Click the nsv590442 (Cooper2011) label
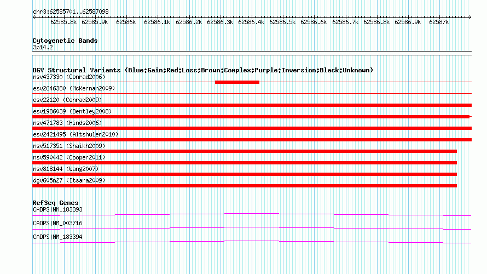The height and width of the screenshot is (274, 487). (x=69, y=157)
